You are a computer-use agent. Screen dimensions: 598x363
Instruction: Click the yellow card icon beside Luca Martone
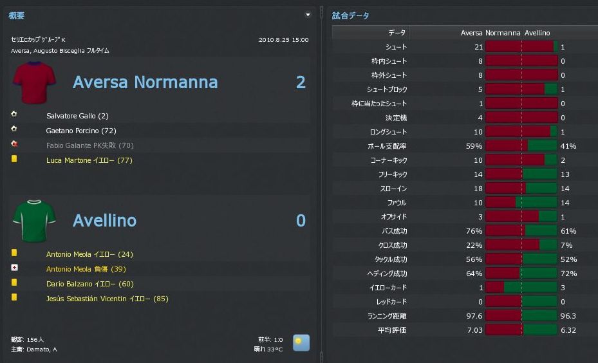click(14, 159)
